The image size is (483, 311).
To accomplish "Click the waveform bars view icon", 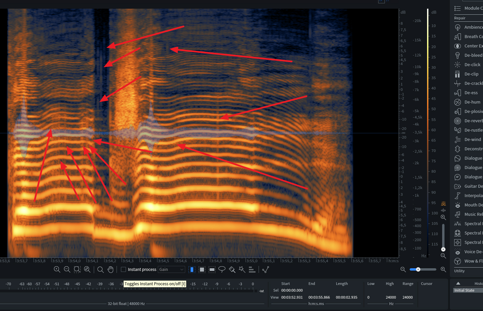I will [x=443, y=210].
